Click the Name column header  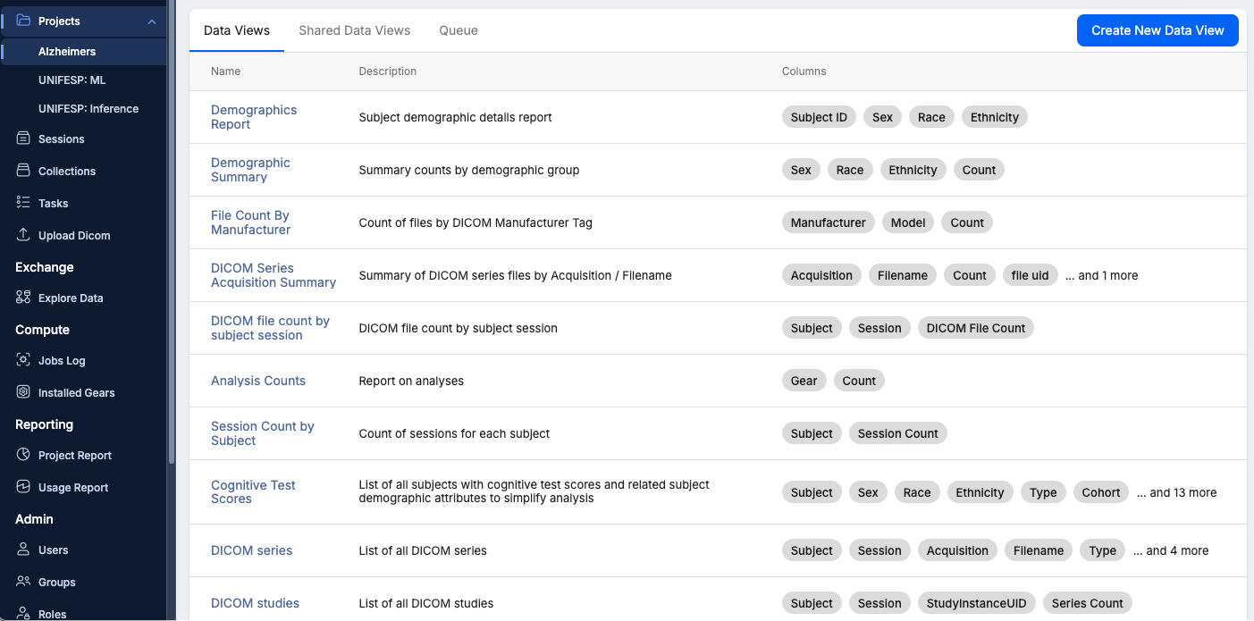[x=226, y=71]
